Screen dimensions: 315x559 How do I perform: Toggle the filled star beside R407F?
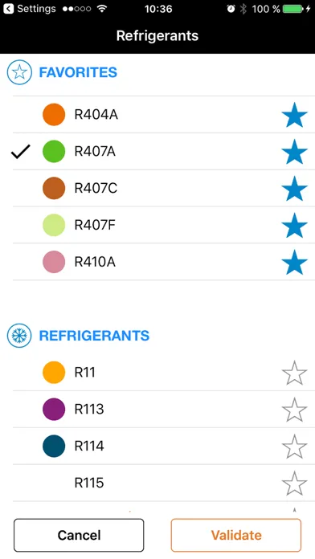(294, 226)
